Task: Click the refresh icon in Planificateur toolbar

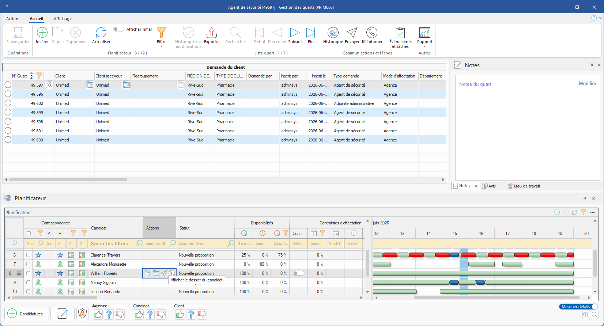Action: (x=574, y=212)
